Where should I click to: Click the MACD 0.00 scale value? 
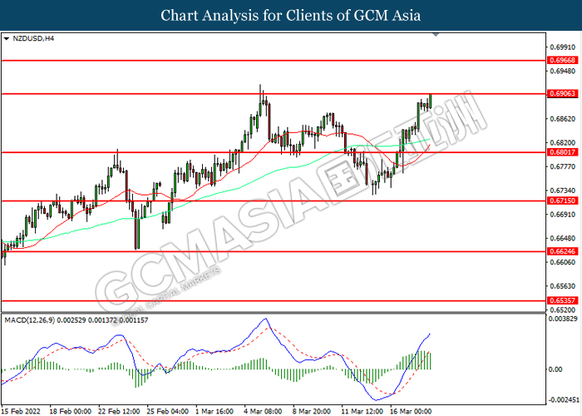click(x=555, y=369)
